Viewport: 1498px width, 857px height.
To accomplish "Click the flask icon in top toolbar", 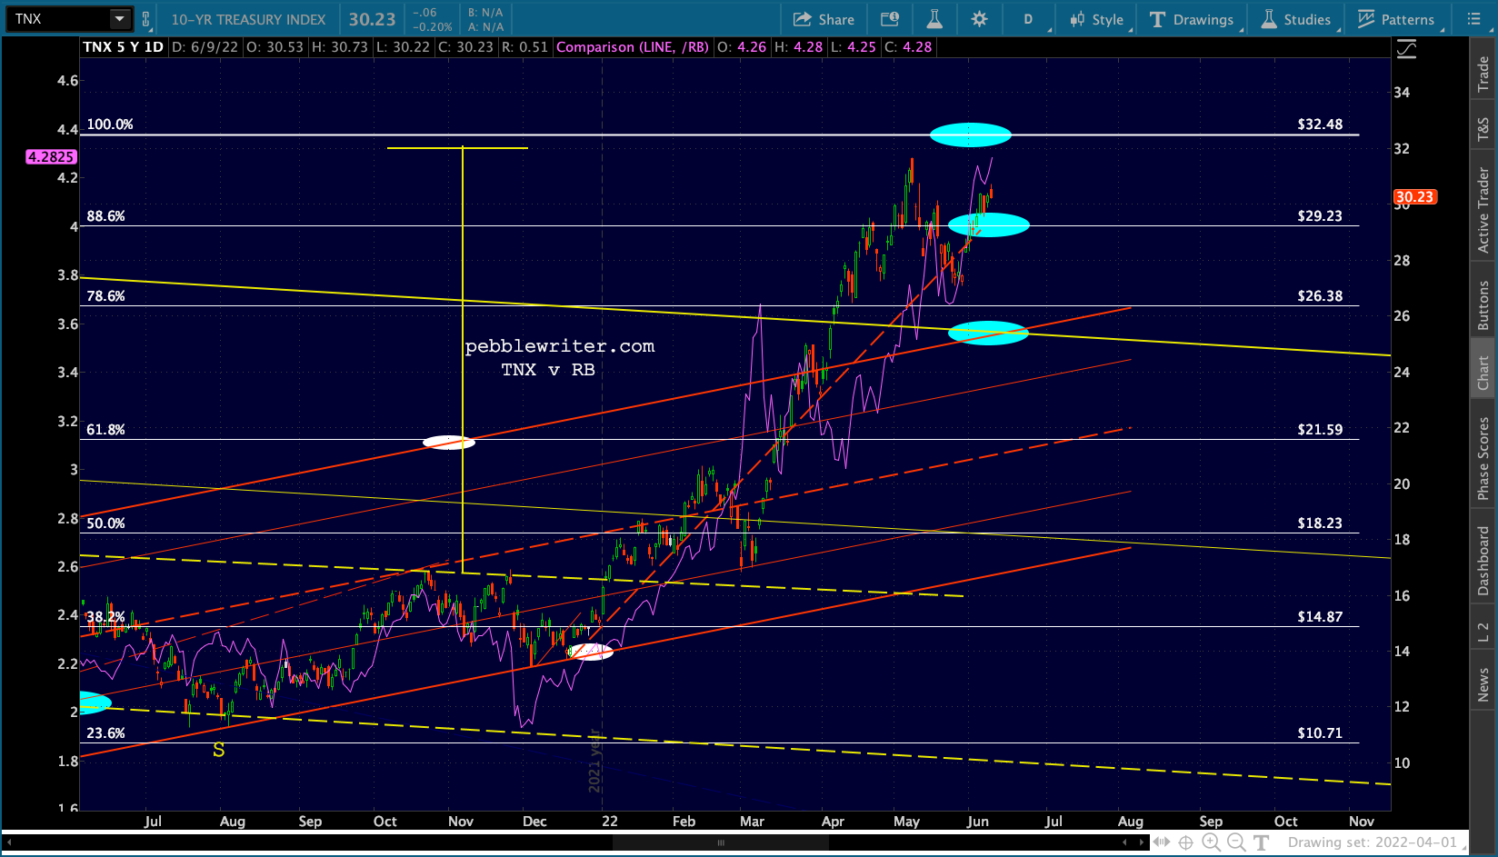I will pyautogui.click(x=934, y=19).
